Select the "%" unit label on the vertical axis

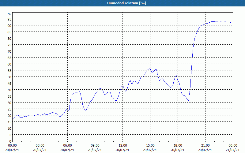pos(10,14)
